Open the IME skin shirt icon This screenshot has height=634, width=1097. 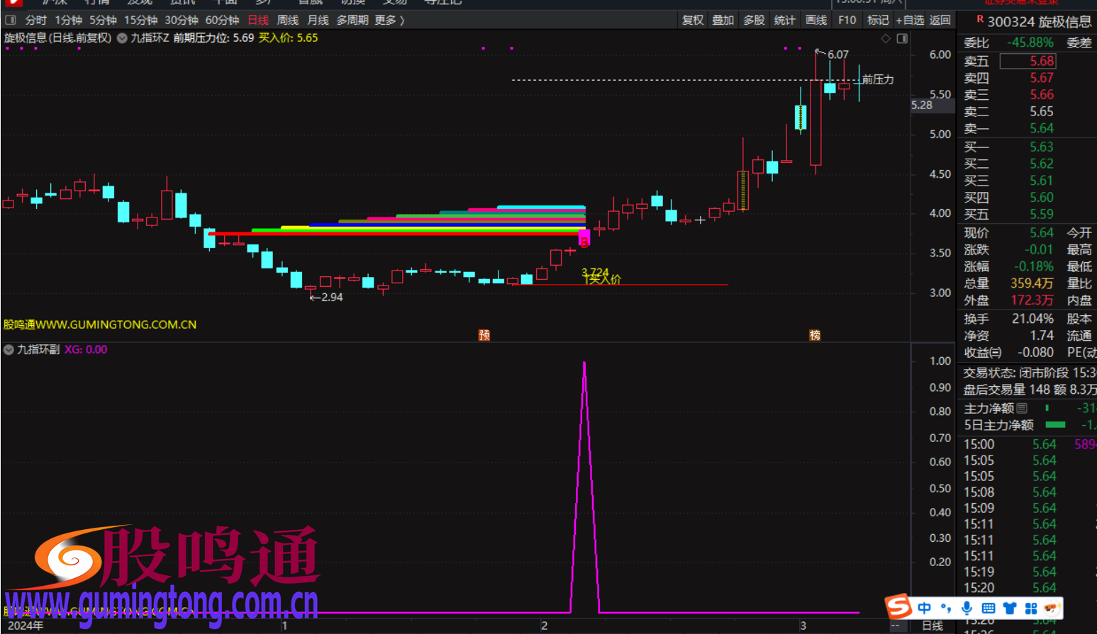click(x=1010, y=608)
